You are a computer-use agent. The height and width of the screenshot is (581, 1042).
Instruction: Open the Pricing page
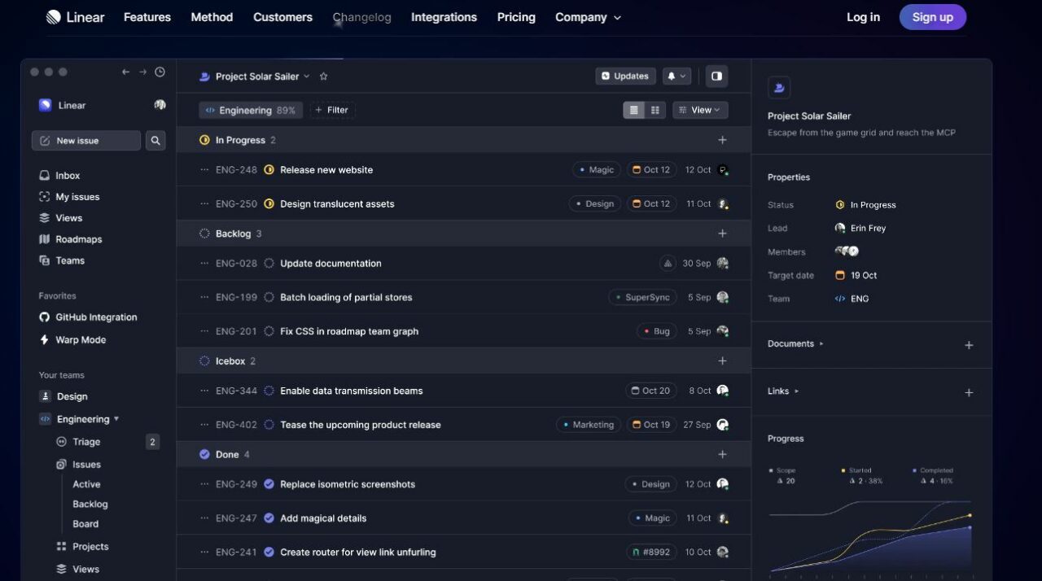[516, 17]
